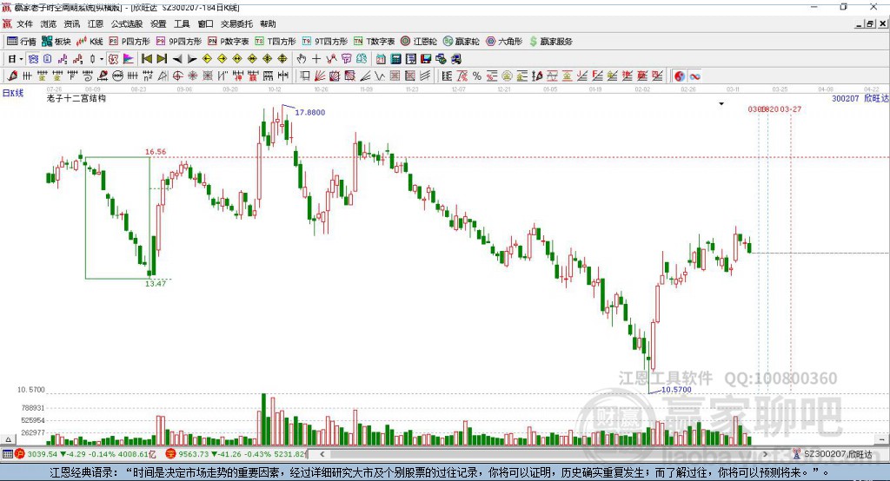The height and width of the screenshot is (481, 890).
Task: Jump to last bar icon
Action: [x=162, y=59]
